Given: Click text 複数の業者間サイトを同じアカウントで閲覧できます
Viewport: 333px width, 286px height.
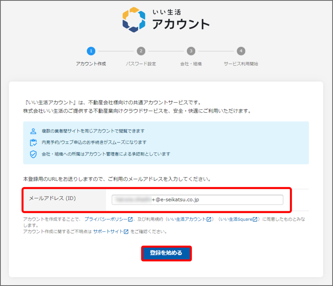Looking at the screenshot, I should pos(93,131).
